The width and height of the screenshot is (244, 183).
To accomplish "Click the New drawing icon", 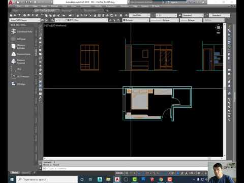I will coord(11,15).
